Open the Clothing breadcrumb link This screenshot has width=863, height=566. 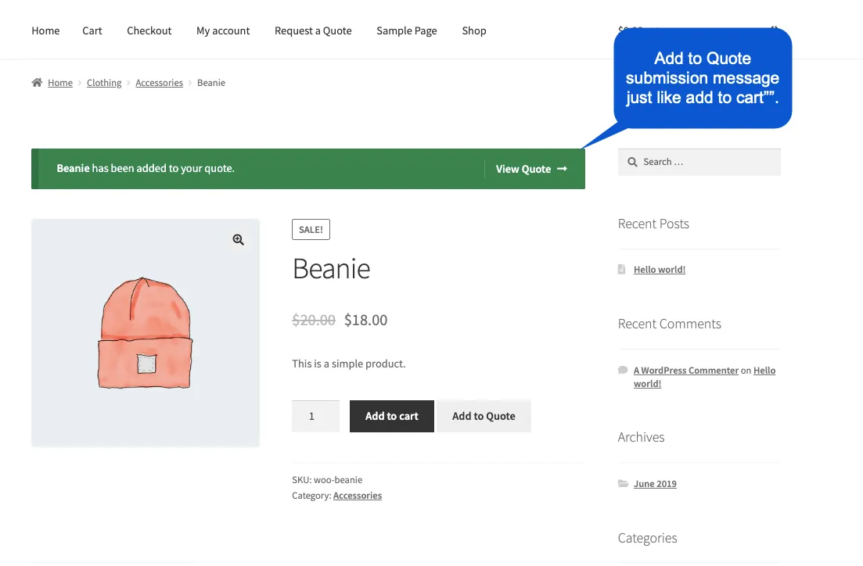pos(104,82)
